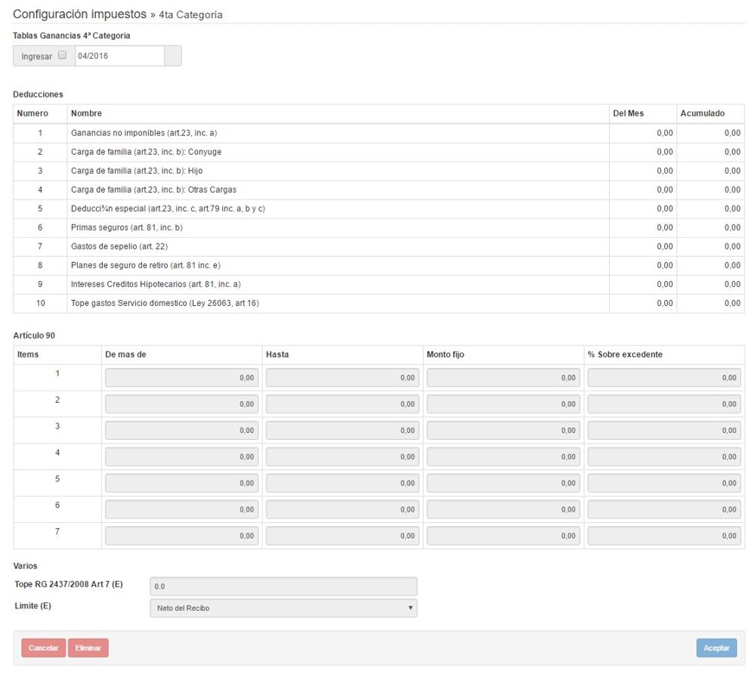This screenshot has height=681, width=756.
Task: Select the 'Ganancias no imponibles' deduction row
Action: coord(144,133)
